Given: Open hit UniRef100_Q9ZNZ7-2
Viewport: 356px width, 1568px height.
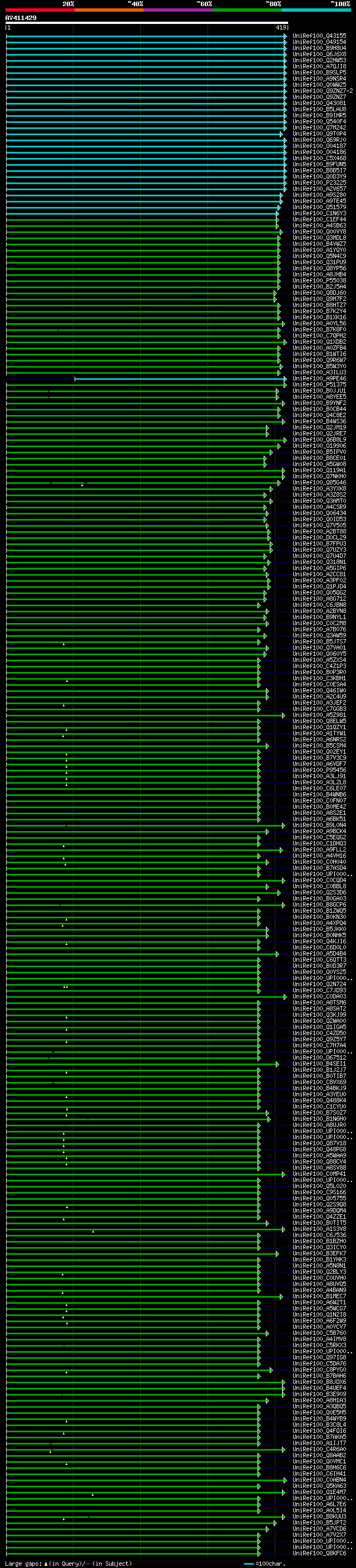Looking at the screenshot, I should (323, 91).
